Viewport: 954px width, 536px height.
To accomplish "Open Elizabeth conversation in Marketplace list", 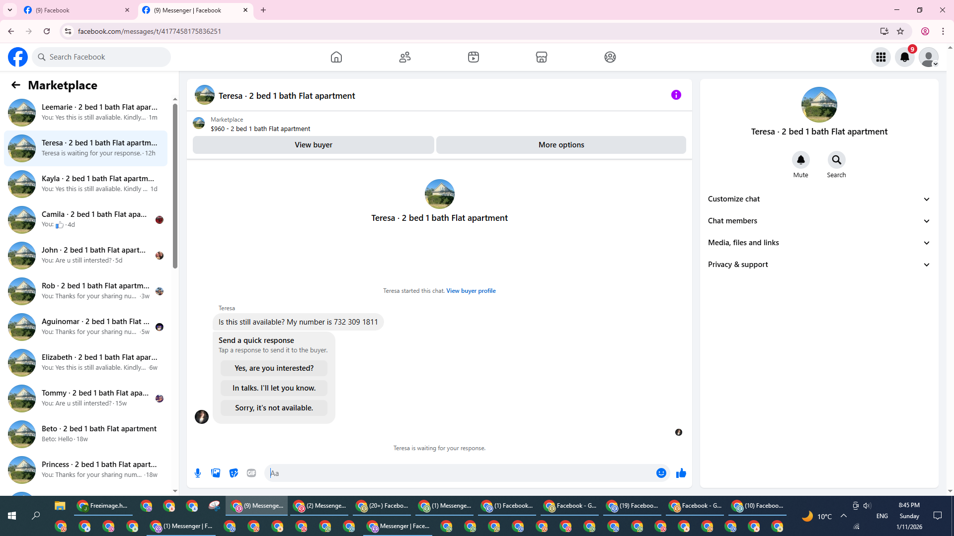I will [85, 362].
